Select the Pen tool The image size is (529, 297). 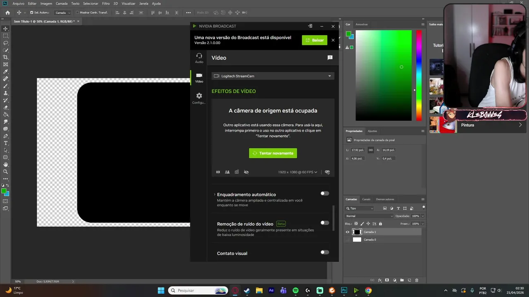click(6, 136)
